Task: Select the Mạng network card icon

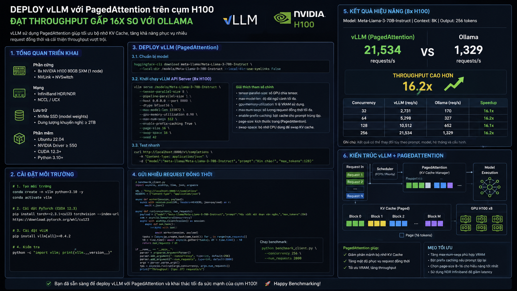Action: (x=19, y=93)
